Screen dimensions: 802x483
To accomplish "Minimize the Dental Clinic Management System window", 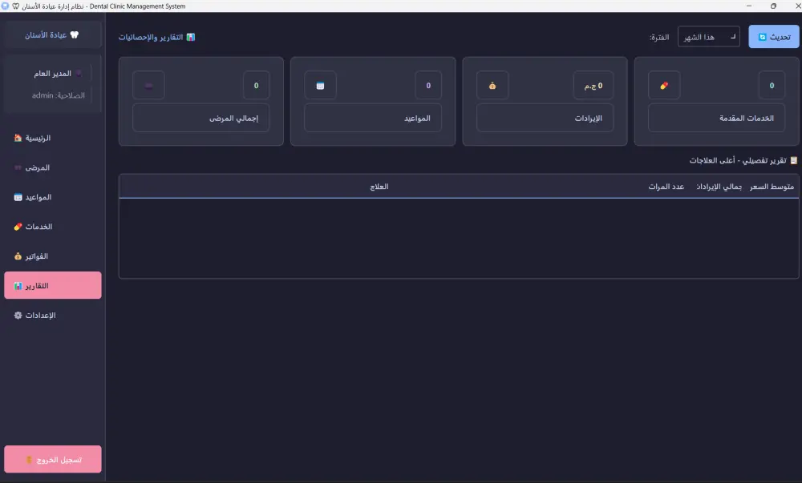I will (749, 6).
